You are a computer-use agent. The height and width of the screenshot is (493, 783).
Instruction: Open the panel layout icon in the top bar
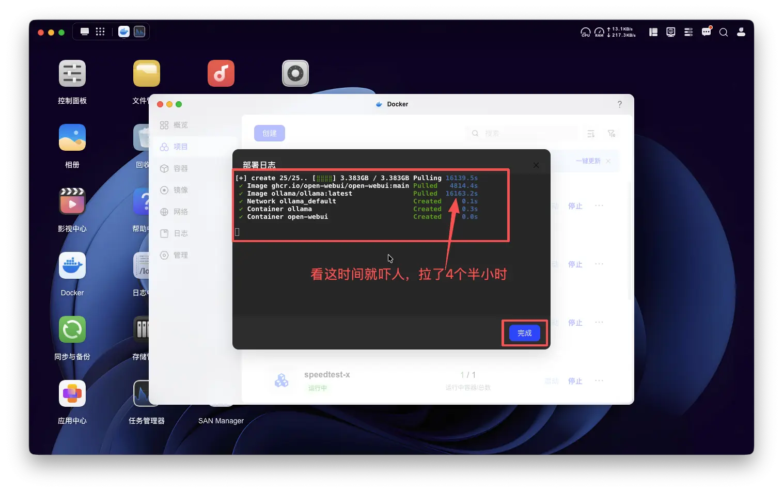click(653, 32)
